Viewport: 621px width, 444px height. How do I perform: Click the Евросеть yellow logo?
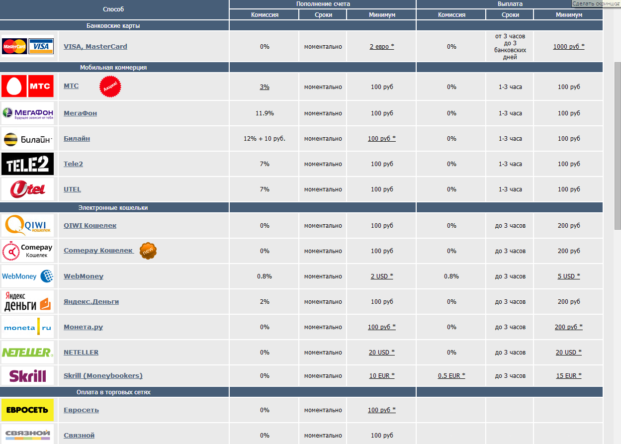click(x=27, y=410)
